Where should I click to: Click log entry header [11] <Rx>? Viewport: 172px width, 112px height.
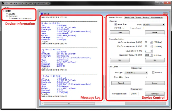tap(51, 76)
